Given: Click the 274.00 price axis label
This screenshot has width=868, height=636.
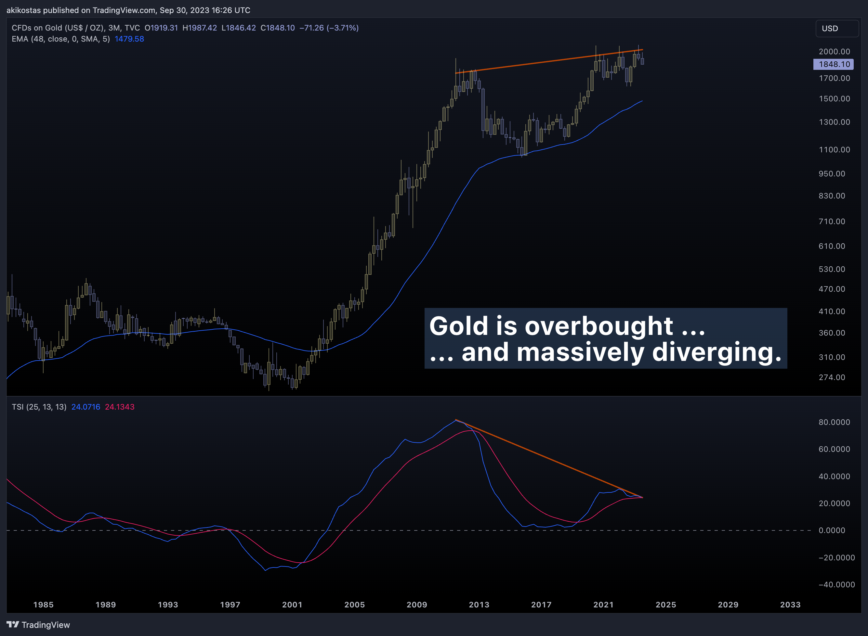Looking at the screenshot, I should (x=832, y=377).
